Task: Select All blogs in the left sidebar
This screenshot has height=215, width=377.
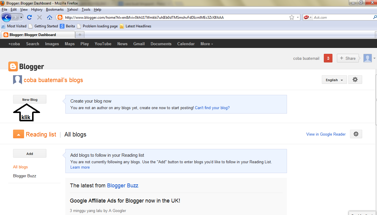Action: pyautogui.click(x=20, y=167)
